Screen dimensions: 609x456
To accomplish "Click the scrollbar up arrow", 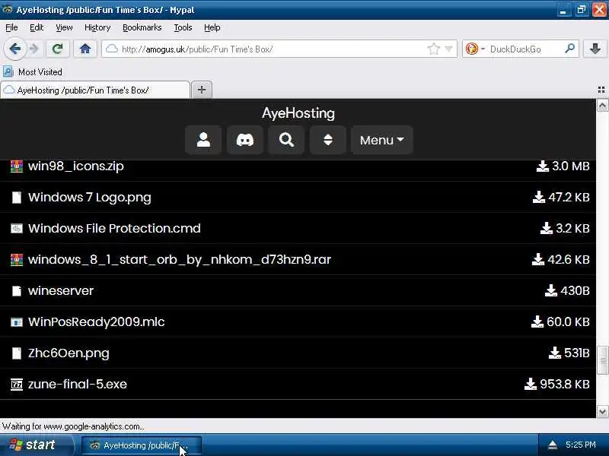I will (602, 106).
